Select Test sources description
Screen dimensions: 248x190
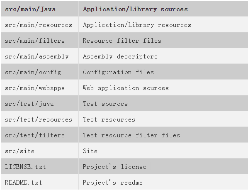coord(105,104)
